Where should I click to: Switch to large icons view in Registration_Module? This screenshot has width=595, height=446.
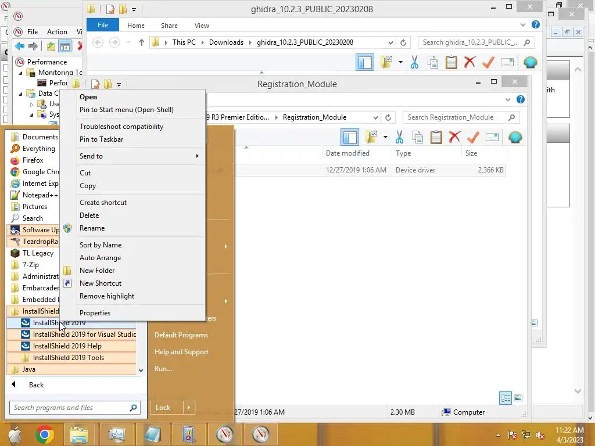pyautogui.click(x=518, y=398)
